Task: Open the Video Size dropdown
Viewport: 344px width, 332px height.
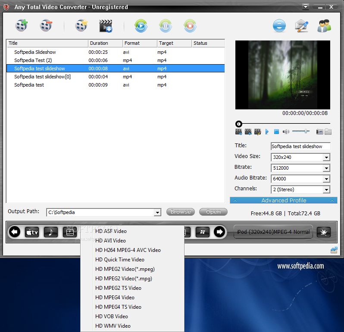Action: coord(326,157)
